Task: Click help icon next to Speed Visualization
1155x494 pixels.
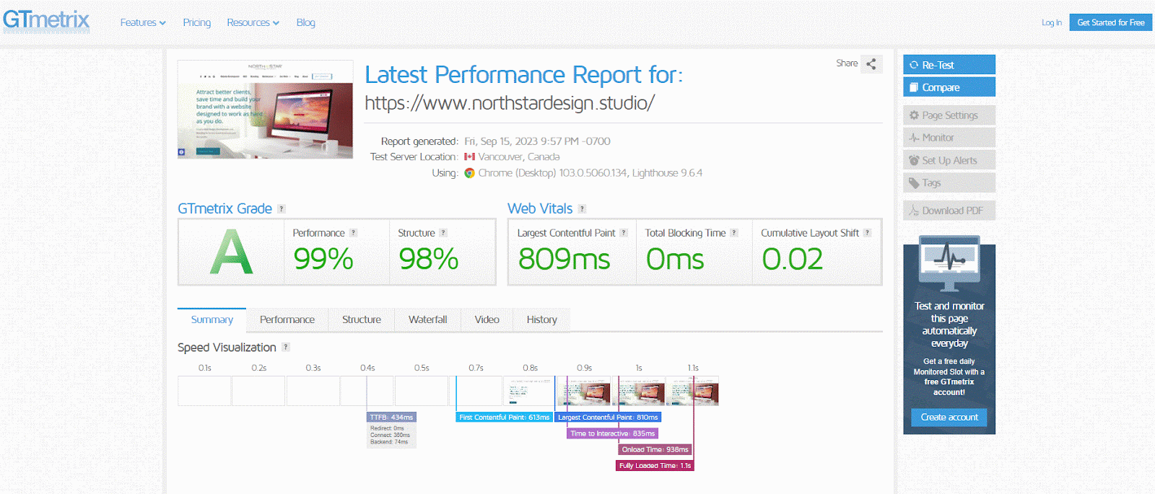Action: (286, 347)
